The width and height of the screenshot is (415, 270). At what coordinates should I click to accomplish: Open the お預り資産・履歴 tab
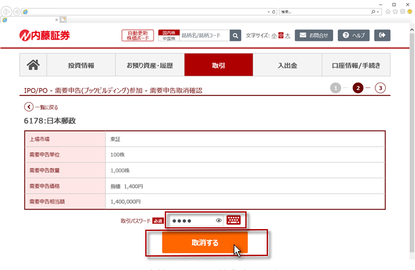click(x=150, y=65)
